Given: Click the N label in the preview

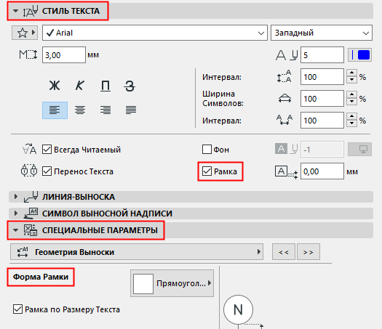Looking at the screenshot, I should point(238,310).
